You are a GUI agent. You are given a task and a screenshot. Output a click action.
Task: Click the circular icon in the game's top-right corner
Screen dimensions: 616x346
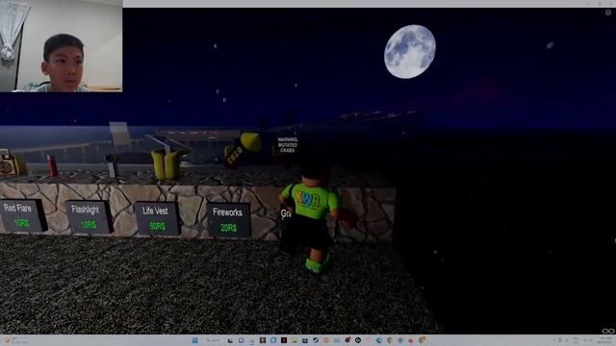(x=608, y=12)
